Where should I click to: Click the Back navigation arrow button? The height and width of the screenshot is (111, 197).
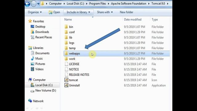tap(27, 4)
